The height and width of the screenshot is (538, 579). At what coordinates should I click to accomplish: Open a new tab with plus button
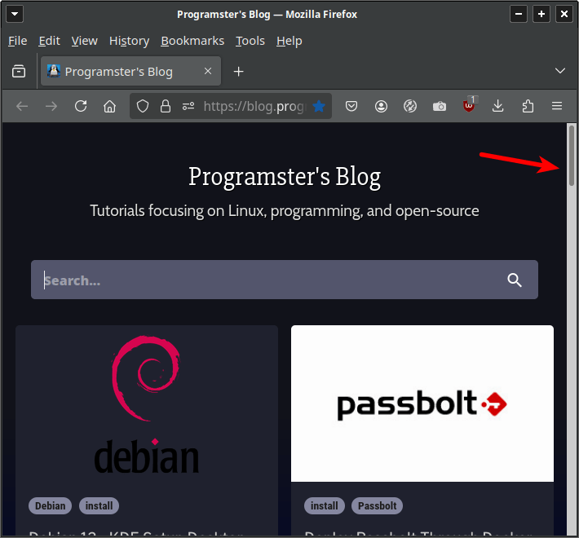point(239,71)
